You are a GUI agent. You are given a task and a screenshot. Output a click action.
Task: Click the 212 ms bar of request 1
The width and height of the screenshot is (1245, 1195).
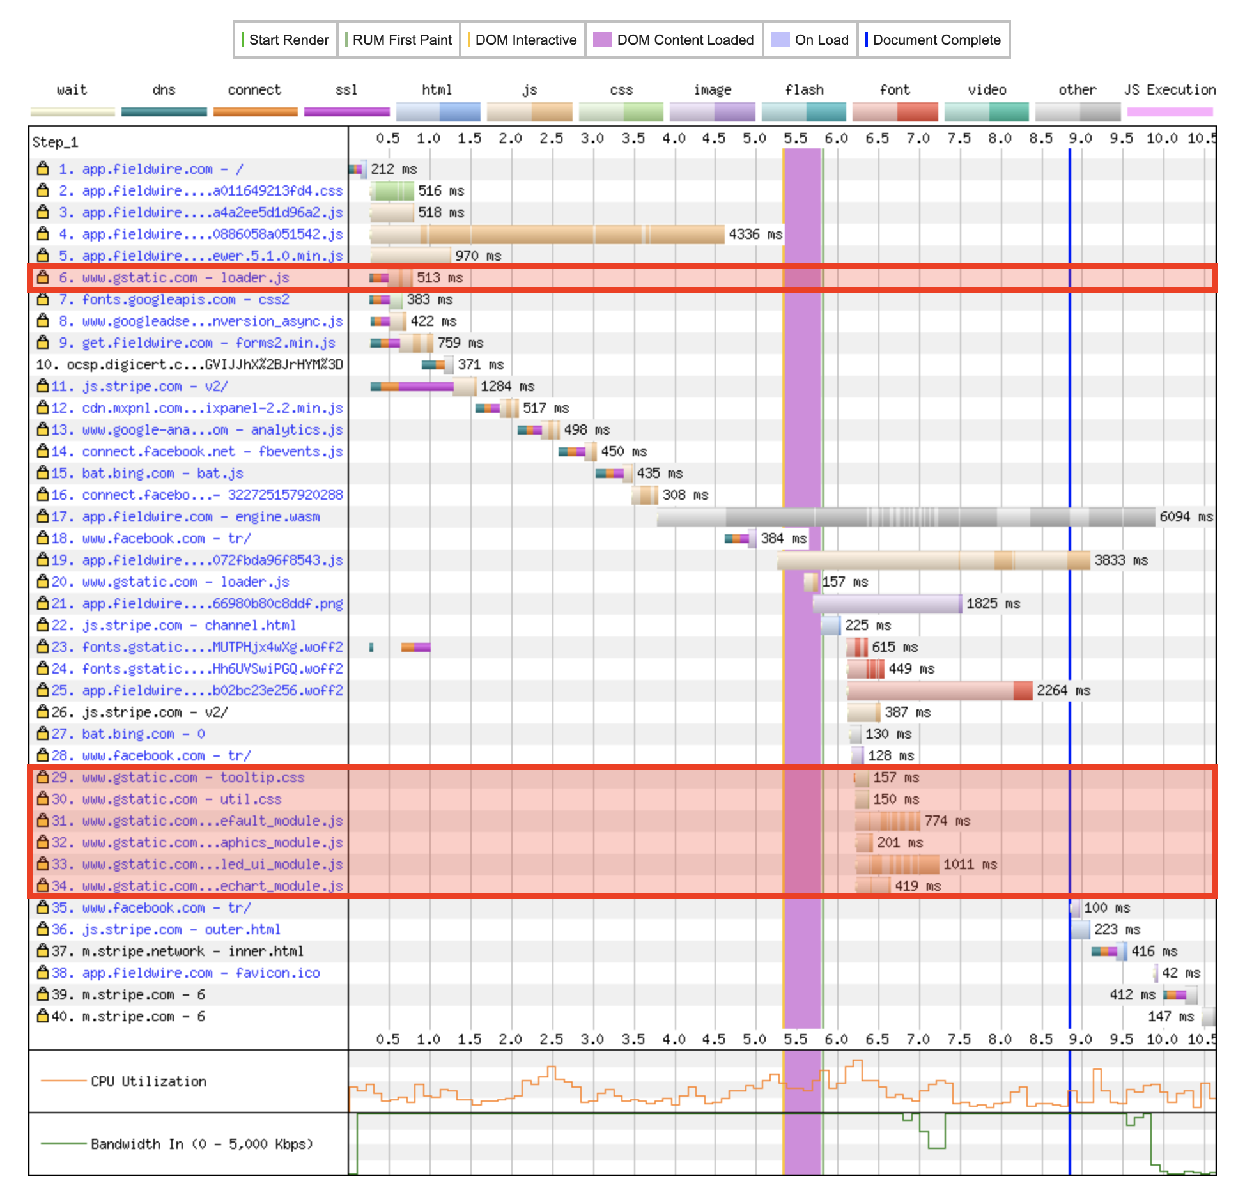tap(357, 169)
